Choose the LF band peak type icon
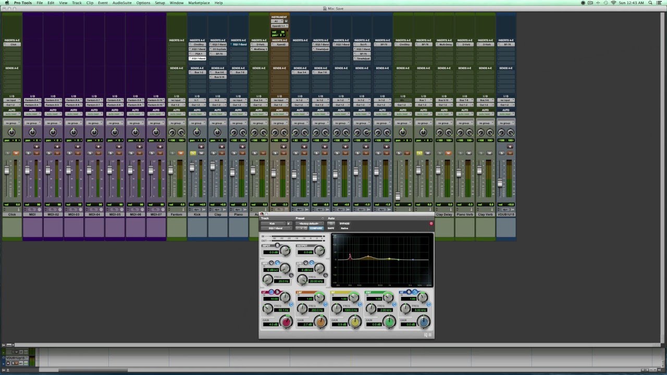 pyautogui.click(x=271, y=292)
